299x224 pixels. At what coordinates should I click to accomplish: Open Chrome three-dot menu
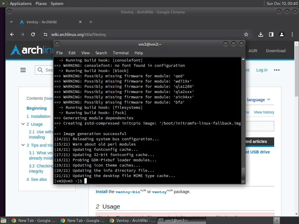point(292,34)
